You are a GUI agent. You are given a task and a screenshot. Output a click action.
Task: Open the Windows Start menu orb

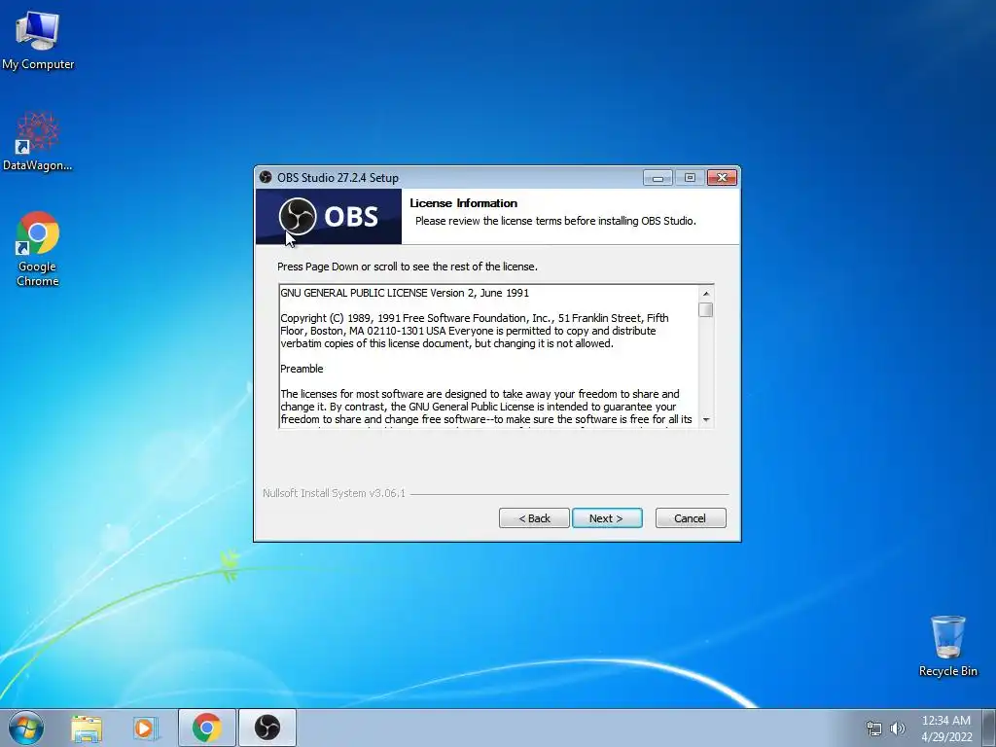pyautogui.click(x=26, y=728)
